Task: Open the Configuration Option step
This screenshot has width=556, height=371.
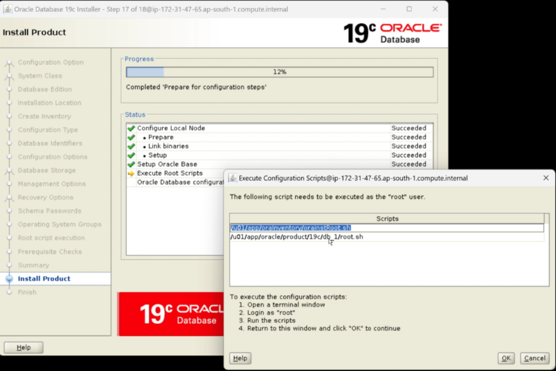Action: pyautogui.click(x=50, y=62)
